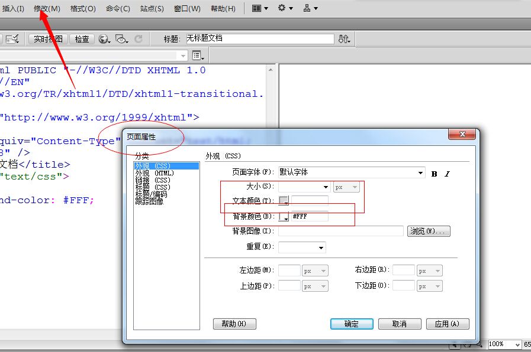
Task: Select the 链接 (CSS) category
Action: click(x=156, y=180)
